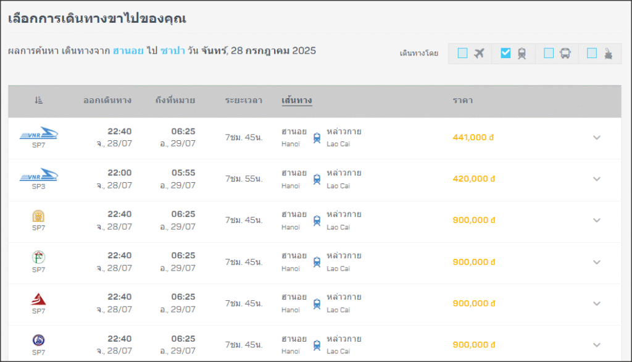Click the red triangle operator logo
Image resolution: width=632 pixels, height=362 pixels.
click(x=39, y=299)
